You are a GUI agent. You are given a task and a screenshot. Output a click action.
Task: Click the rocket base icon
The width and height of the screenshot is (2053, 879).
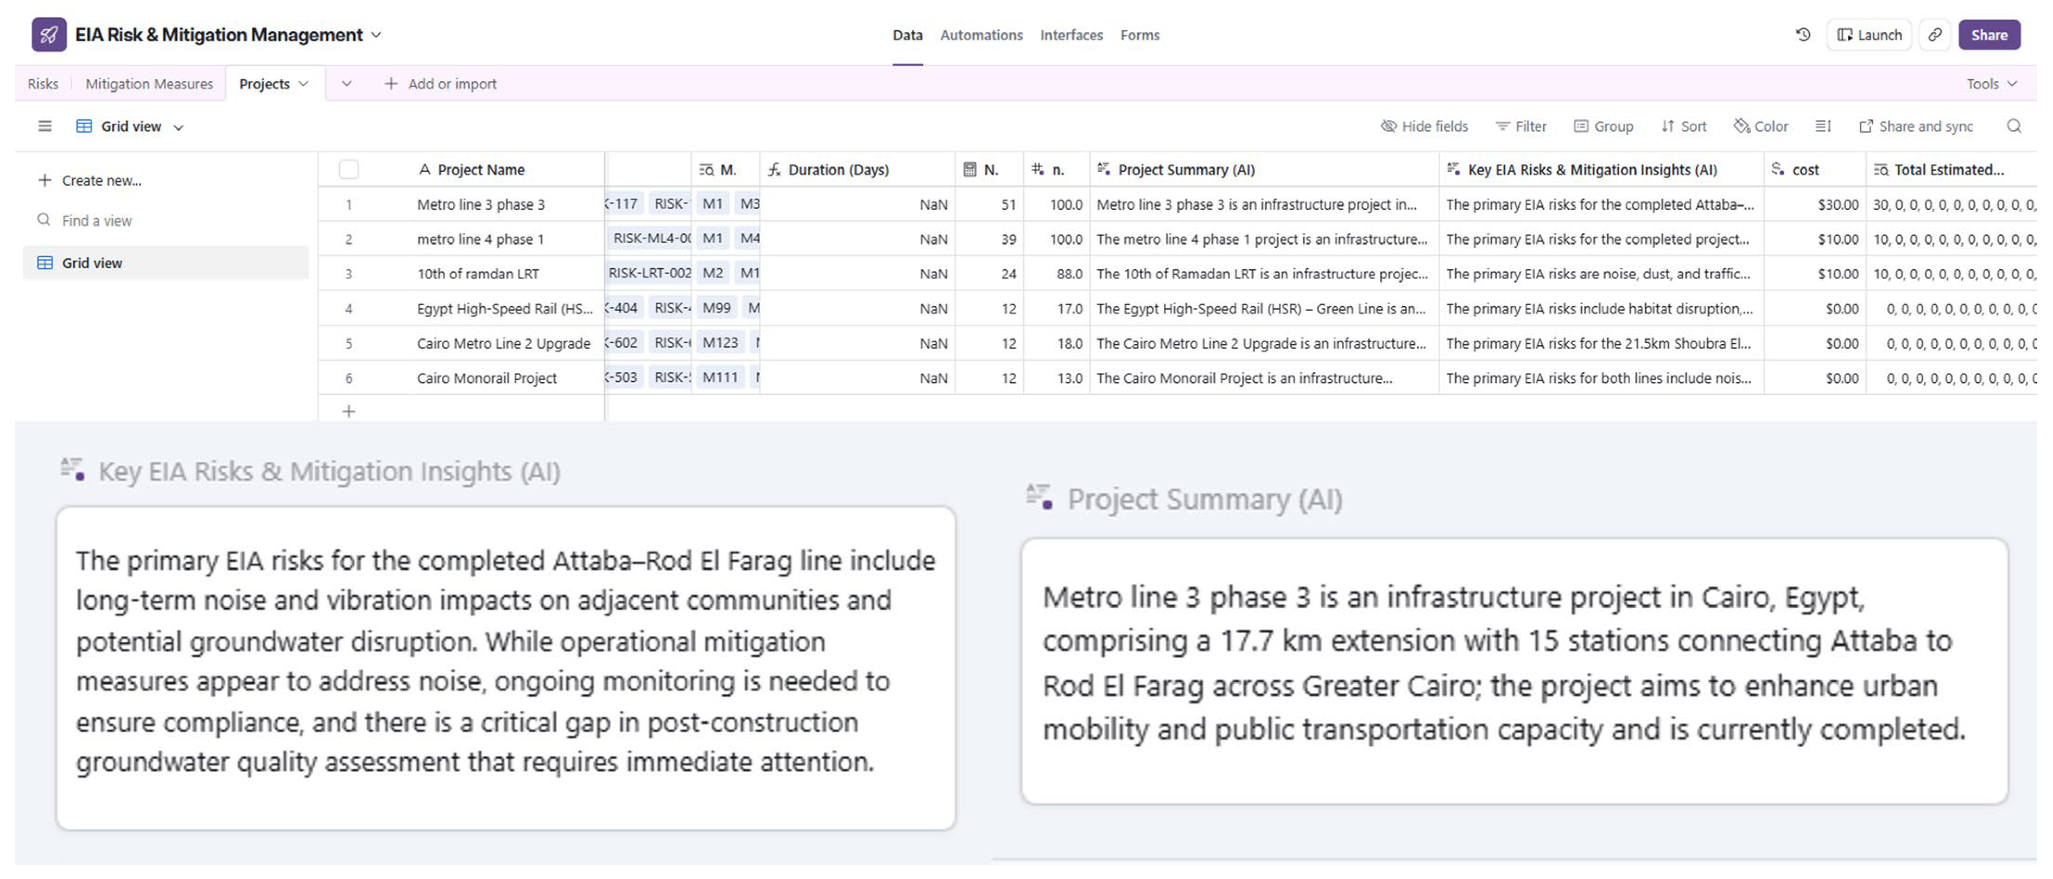[49, 35]
